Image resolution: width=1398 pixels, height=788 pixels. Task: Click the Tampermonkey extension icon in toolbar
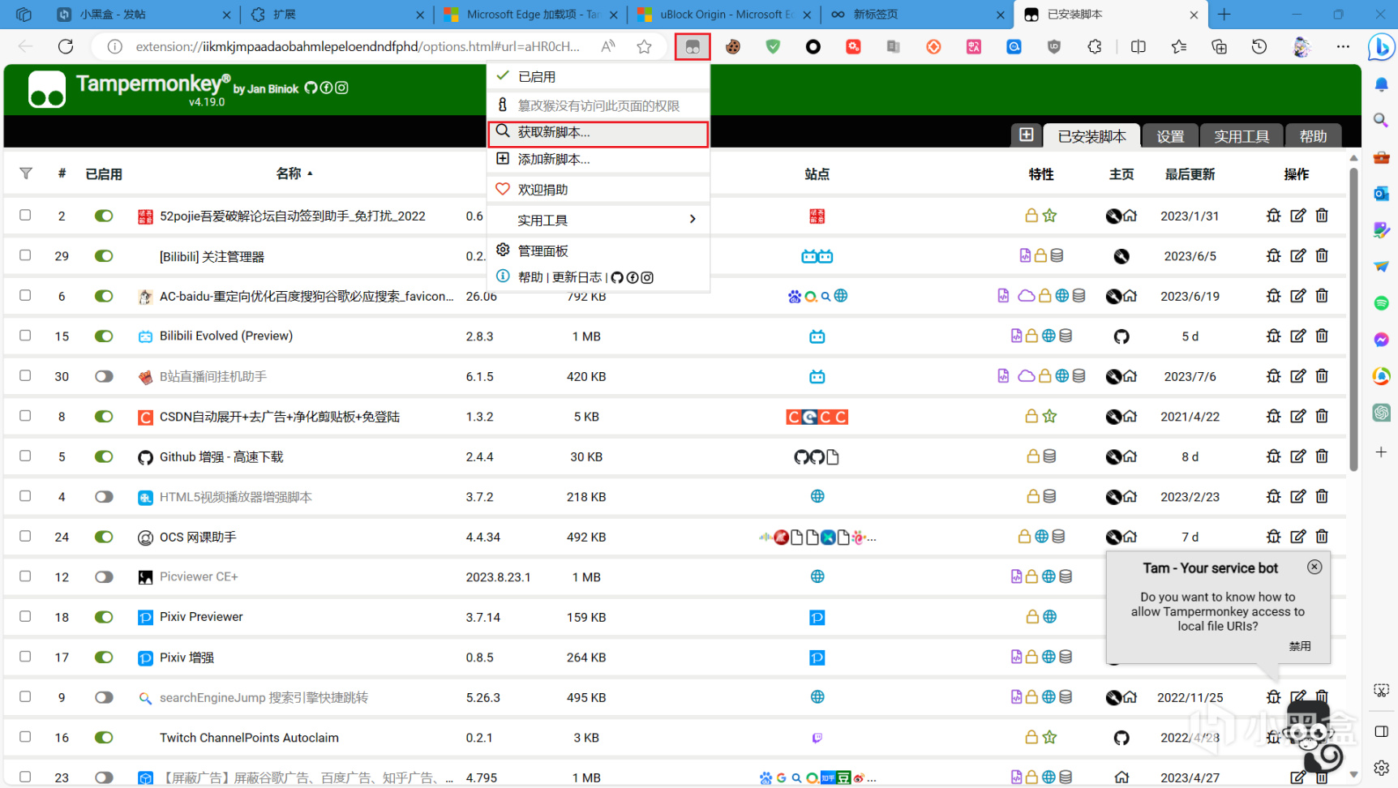(x=693, y=47)
